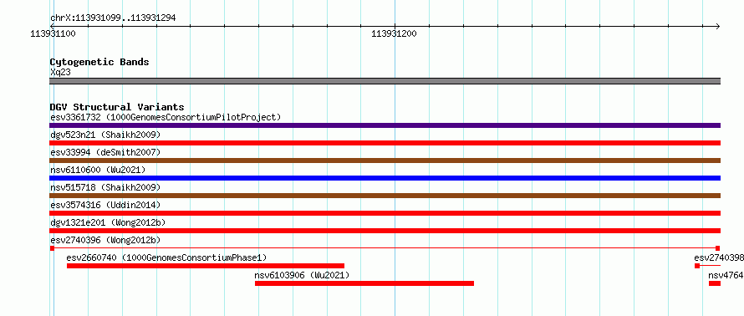Click the esv2740396 (Wong2012b) label
This screenshot has width=744, height=316.
pyautogui.click(x=105, y=240)
